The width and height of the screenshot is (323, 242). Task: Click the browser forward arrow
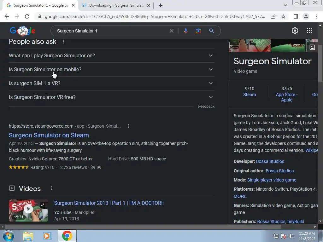pyautogui.click(x=17, y=16)
